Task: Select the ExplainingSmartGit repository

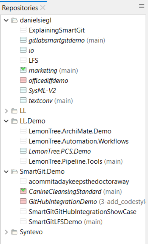Action: pyautogui.click(x=57, y=30)
